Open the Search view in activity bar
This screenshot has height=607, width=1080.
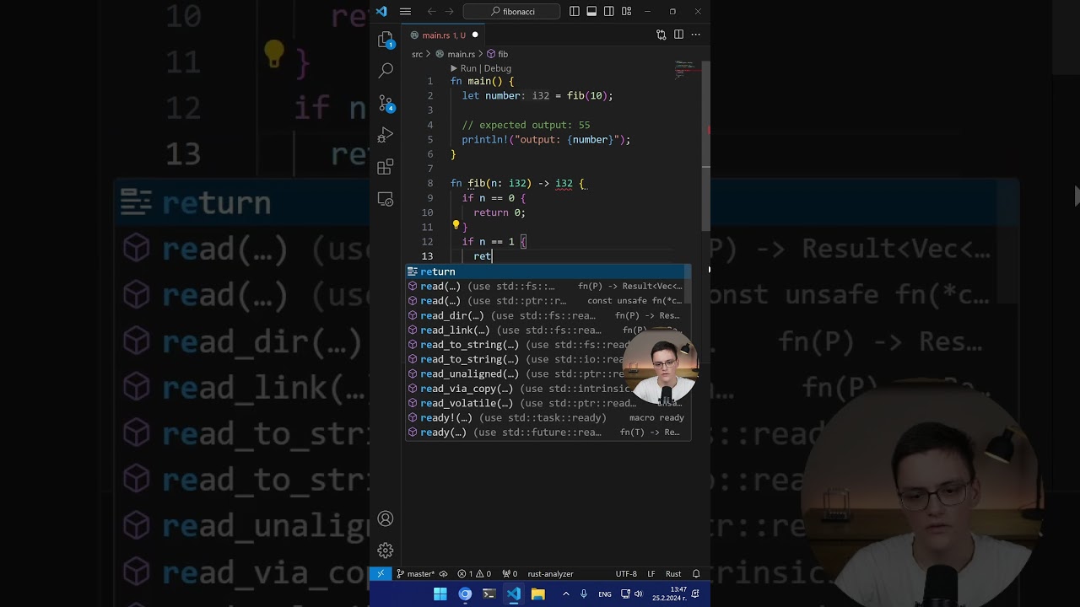pos(386,71)
